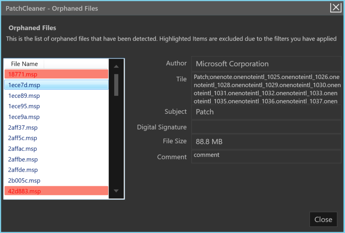
Task: Close the Orphaned Files dialog with X
Action: tap(336, 8)
